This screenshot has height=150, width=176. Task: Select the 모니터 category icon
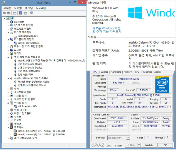(x=11, y=50)
